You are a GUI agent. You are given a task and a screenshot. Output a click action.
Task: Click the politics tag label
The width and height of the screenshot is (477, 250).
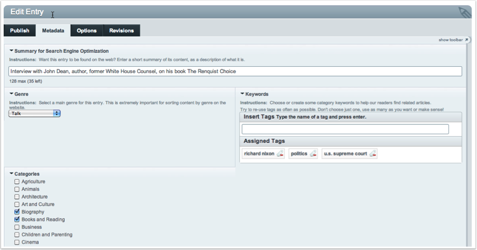pos(299,154)
